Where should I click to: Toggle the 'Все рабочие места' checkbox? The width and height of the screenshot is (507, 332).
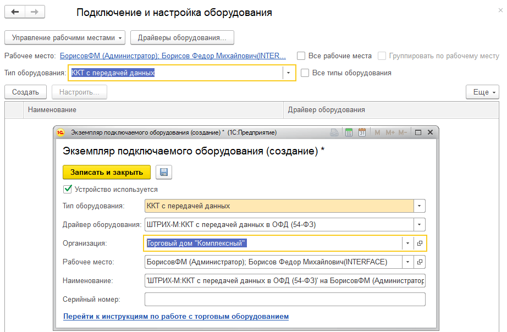pyautogui.click(x=301, y=56)
